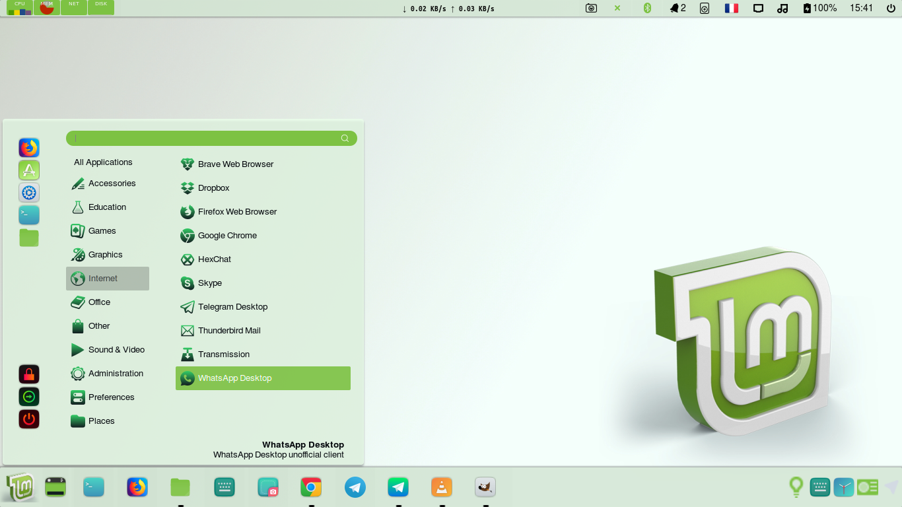
Task: Open Files folder in menu favorites sidebar
Action: click(29, 238)
